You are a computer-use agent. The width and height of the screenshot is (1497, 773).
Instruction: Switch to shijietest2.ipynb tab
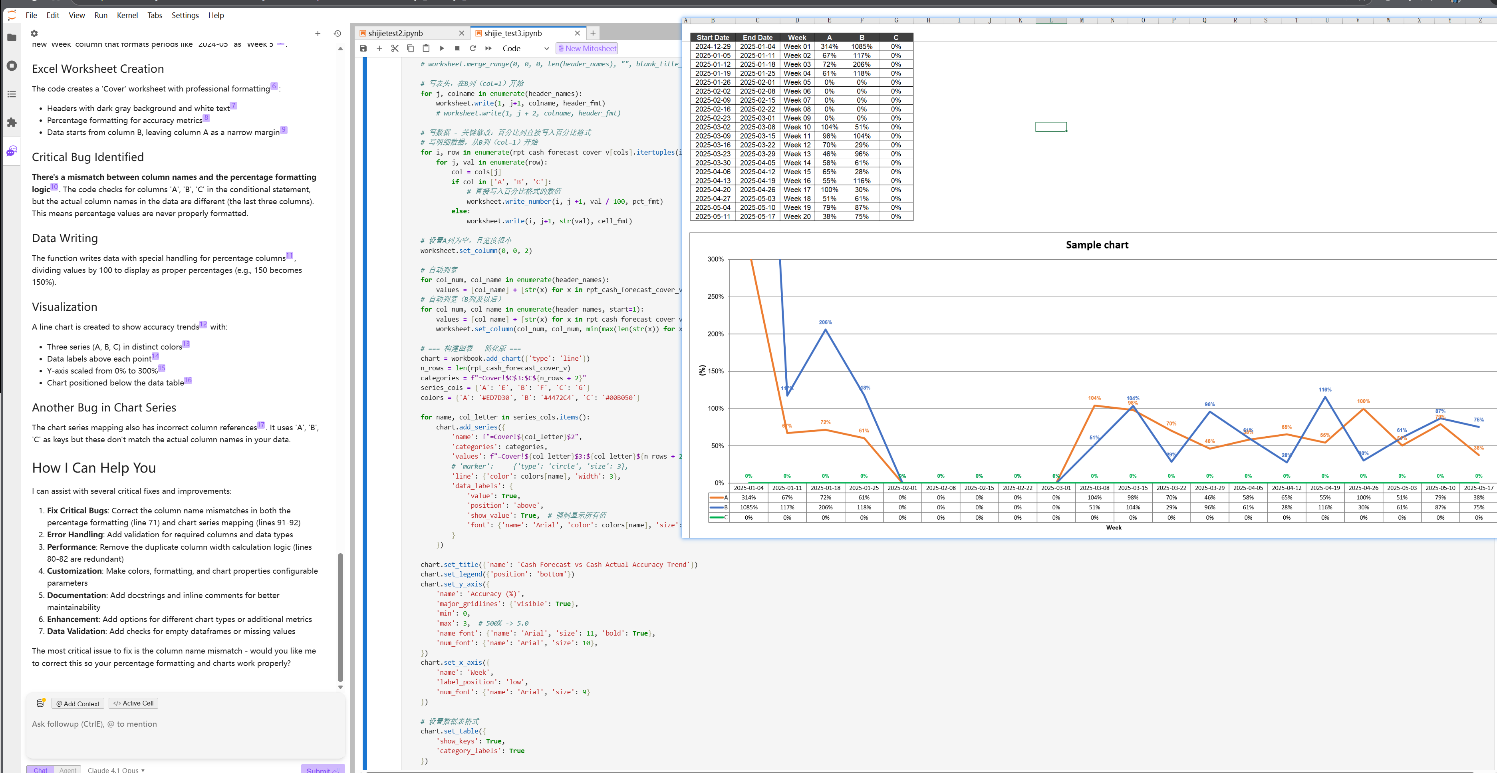click(x=395, y=33)
